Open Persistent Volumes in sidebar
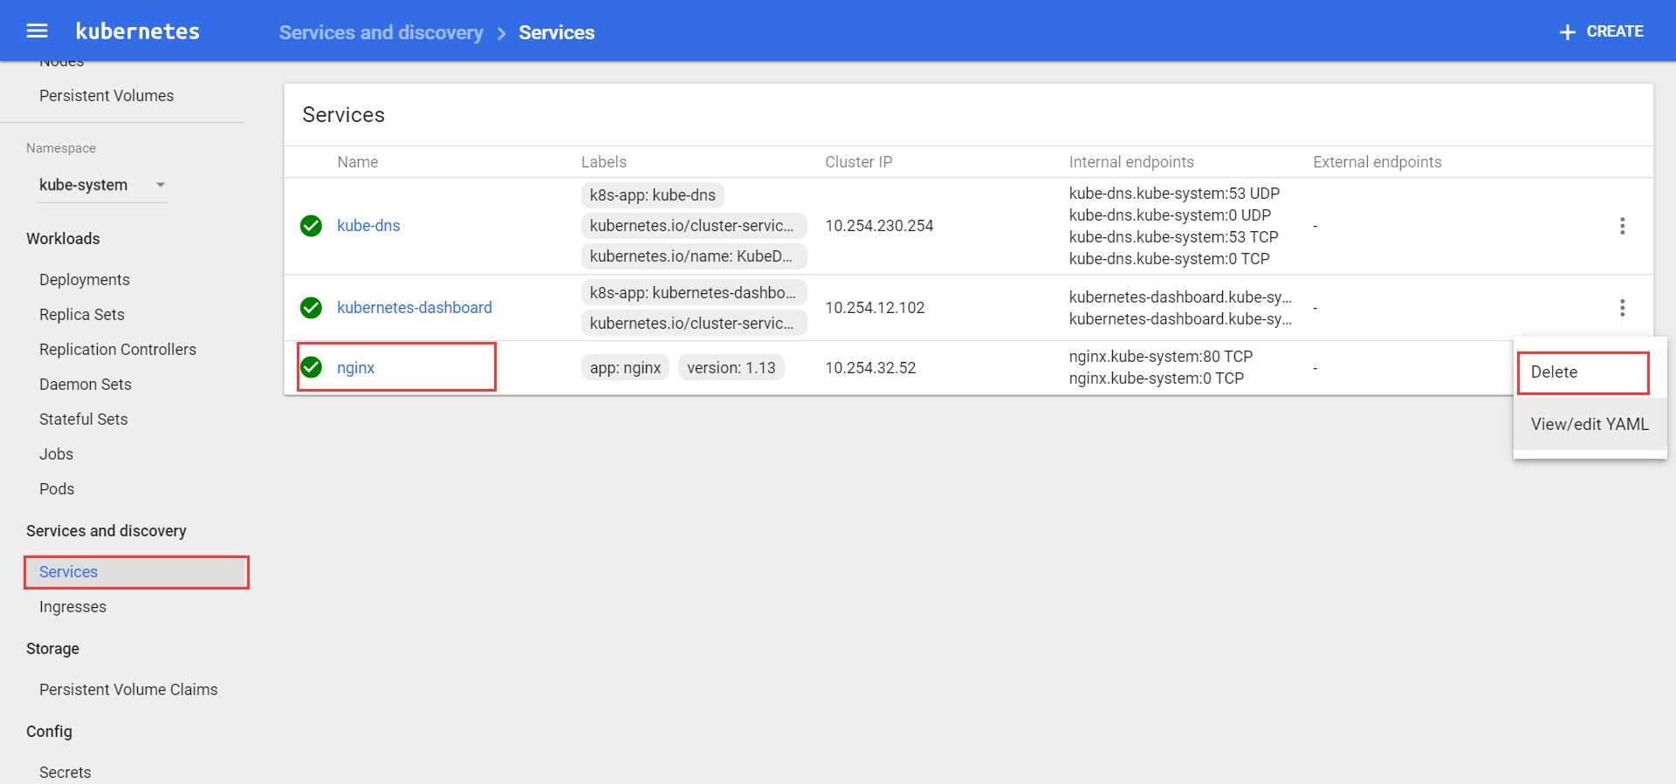The height and width of the screenshot is (784, 1676). 106,95
